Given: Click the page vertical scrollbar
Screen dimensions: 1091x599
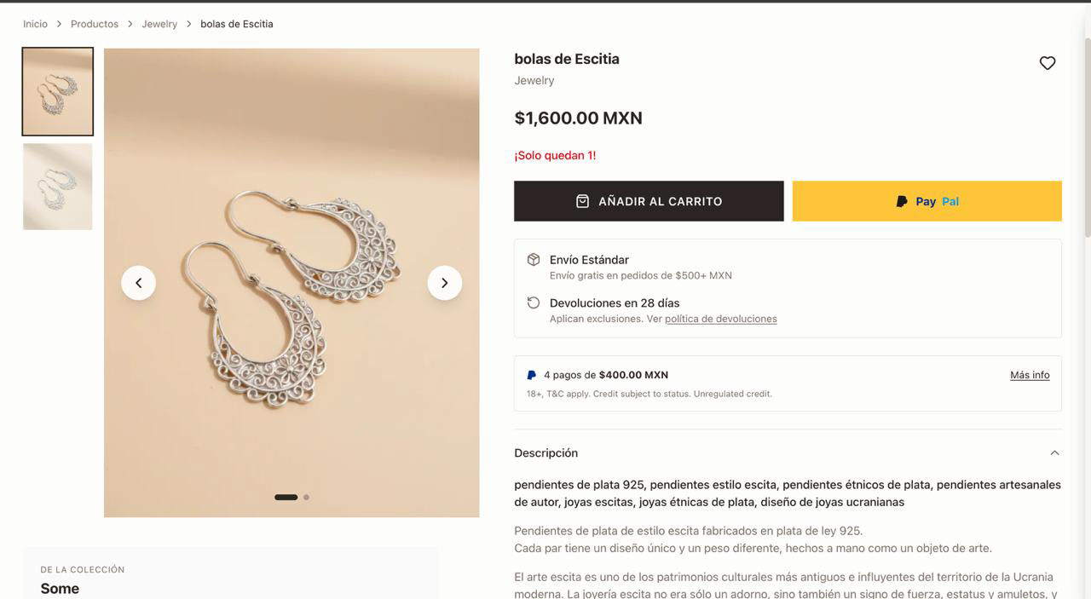Looking at the screenshot, I should pos(1087,136).
